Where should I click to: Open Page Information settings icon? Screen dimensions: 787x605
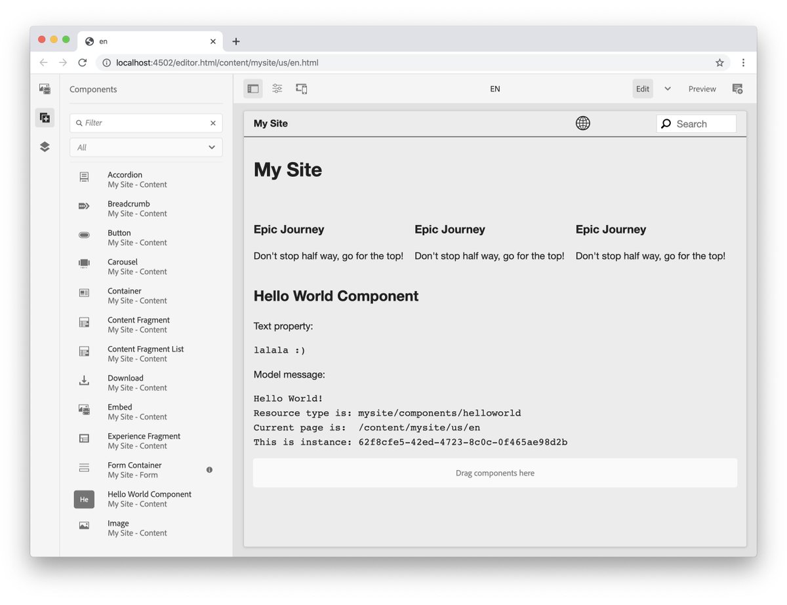pyautogui.click(x=277, y=88)
